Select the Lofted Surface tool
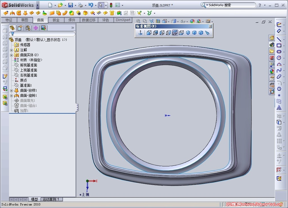Image resolution: width=288 pixels, height=208 pixels. click(25, 13)
